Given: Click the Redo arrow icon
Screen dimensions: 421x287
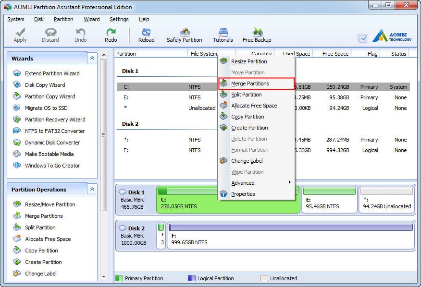Looking at the screenshot, I should click(x=111, y=32).
